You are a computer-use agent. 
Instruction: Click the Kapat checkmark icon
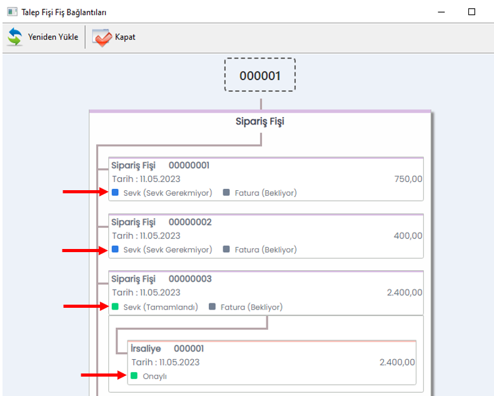click(101, 37)
